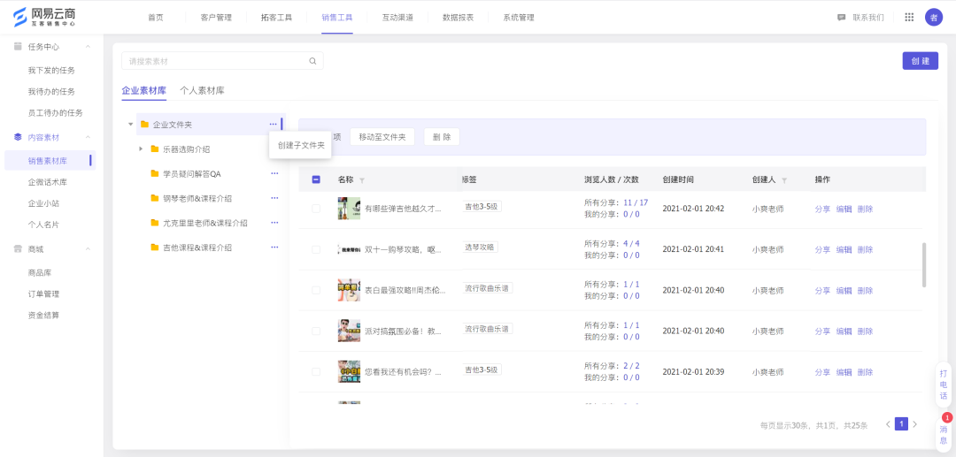Open the 拓客工具 top menu
Image resolution: width=956 pixels, height=457 pixels.
pyautogui.click(x=277, y=18)
